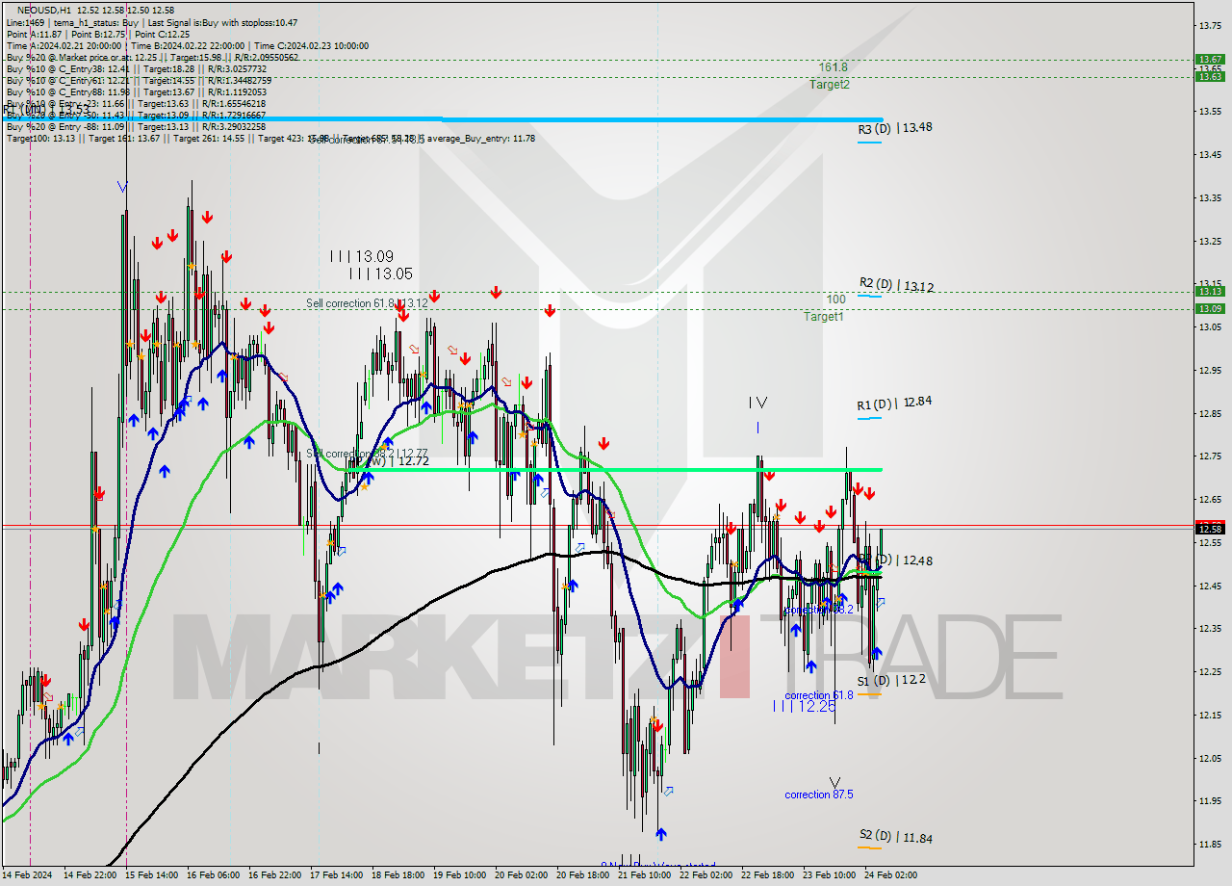Click the 'correction 61.8' blue label
Screen dimensions: 1232x886
coord(819,695)
